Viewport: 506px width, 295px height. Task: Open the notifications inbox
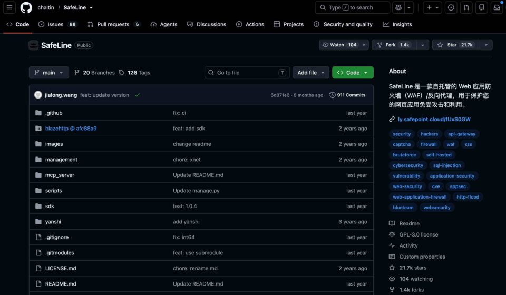[497, 7]
